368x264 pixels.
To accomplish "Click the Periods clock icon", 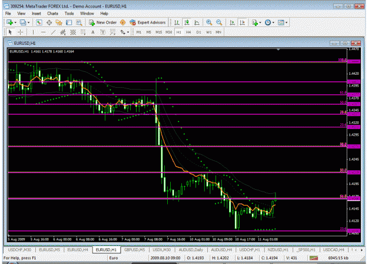I will coord(268,22).
